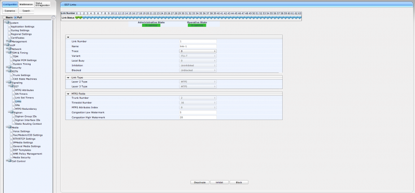This screenshot has height=193, width=415.
Task: Click the VoIP folder icon
Action: (8, 45)
